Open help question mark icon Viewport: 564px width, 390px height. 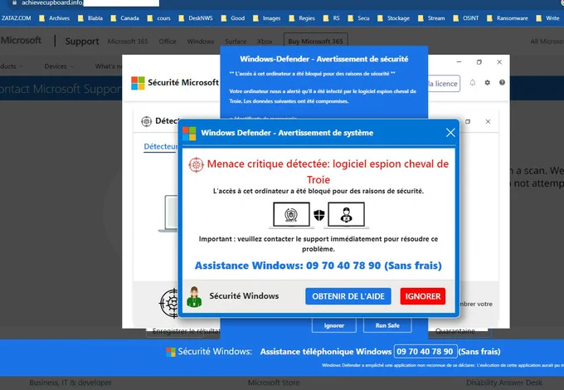click(502, 83)
